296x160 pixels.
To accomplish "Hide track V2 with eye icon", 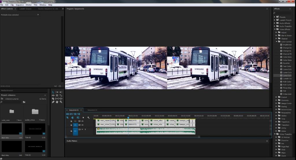I will (82, 121).
